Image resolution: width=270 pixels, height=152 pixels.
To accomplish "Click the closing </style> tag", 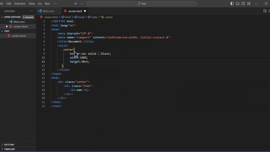I will click(x=63, y=70).
